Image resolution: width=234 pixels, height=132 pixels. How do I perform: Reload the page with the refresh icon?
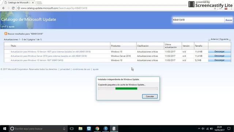(13, 8)
